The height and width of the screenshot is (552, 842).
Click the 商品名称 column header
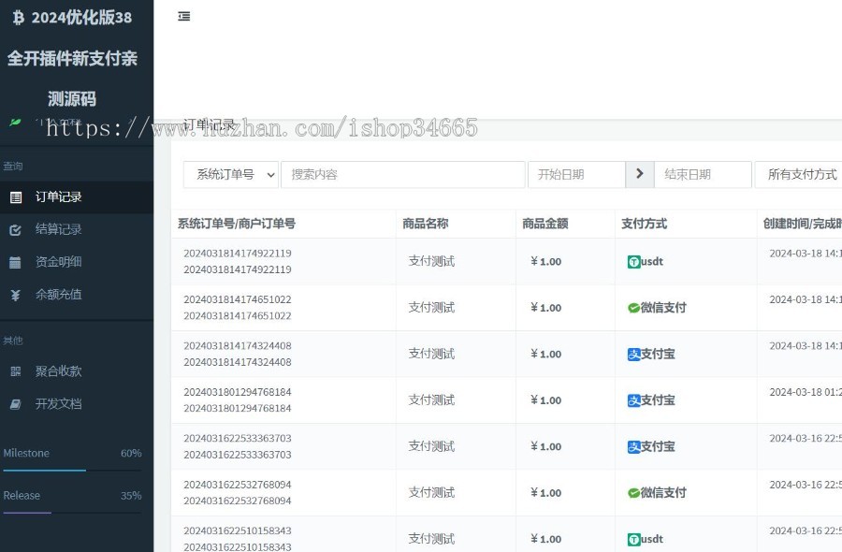[426, 224]
